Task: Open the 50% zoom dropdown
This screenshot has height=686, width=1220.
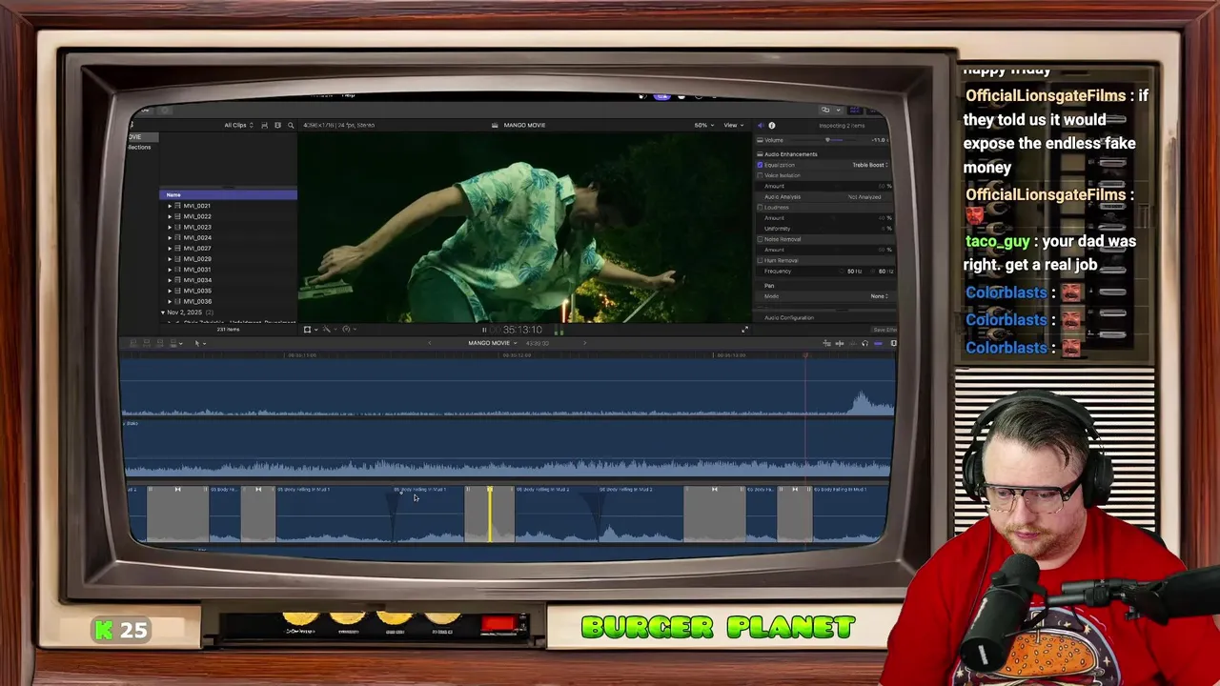Action: tap(703, 125)
